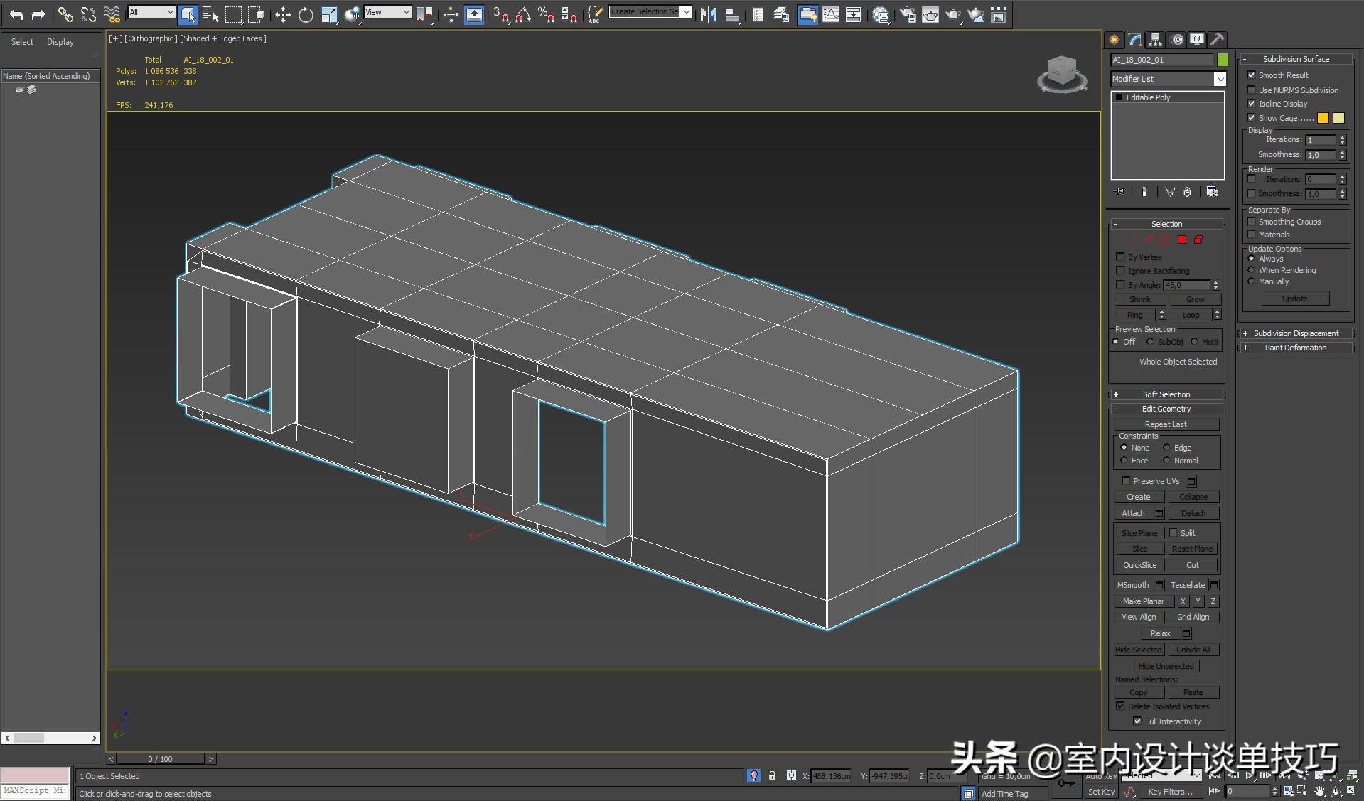Select the Manually update option

(x=1252, y=281)
